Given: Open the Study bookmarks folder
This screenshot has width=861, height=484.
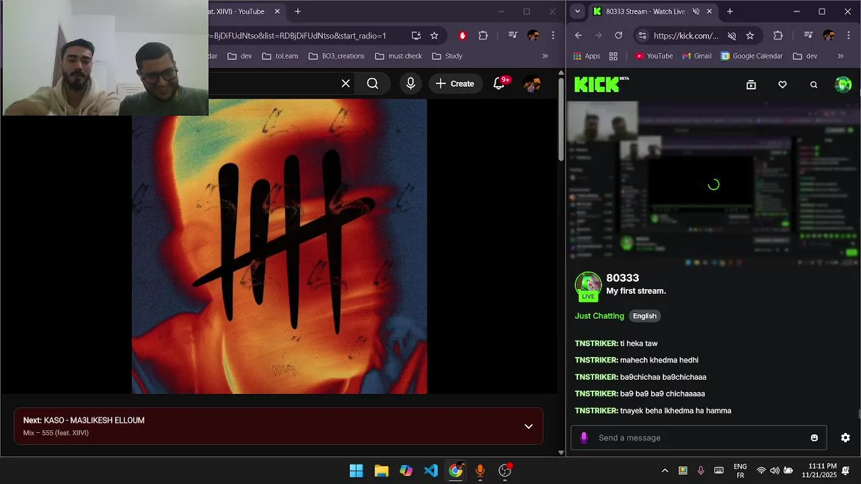Looking at the screenshot, I should point(447,56).
